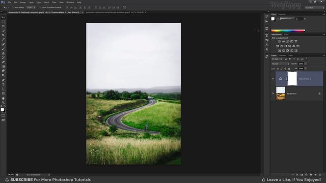Image resolution: width=326 pixels, height=183 pixels.
Task: Change screen mode from toolbar
Action: pyautogui.click(x=3, y=120)
